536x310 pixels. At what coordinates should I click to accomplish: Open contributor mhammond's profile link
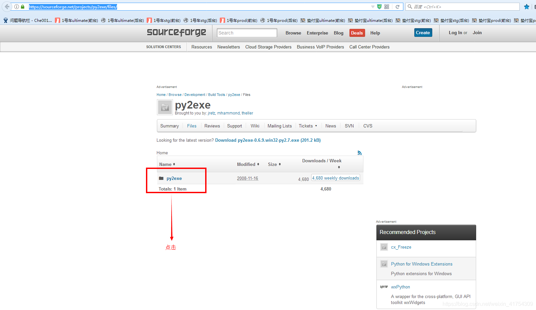click(x=228, y=113)
